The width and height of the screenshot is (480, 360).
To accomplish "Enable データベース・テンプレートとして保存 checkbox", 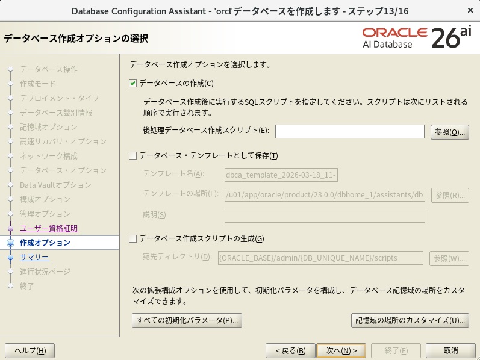I will (x=132, y=155).
